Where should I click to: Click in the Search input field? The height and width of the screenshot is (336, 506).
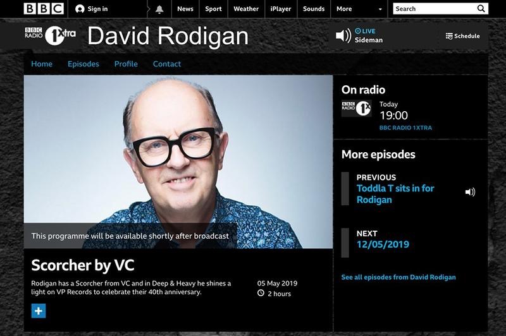434,9
